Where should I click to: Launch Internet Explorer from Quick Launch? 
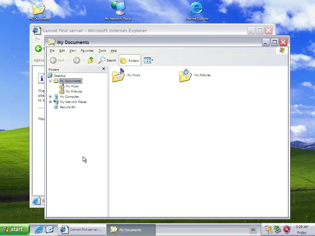39,229
